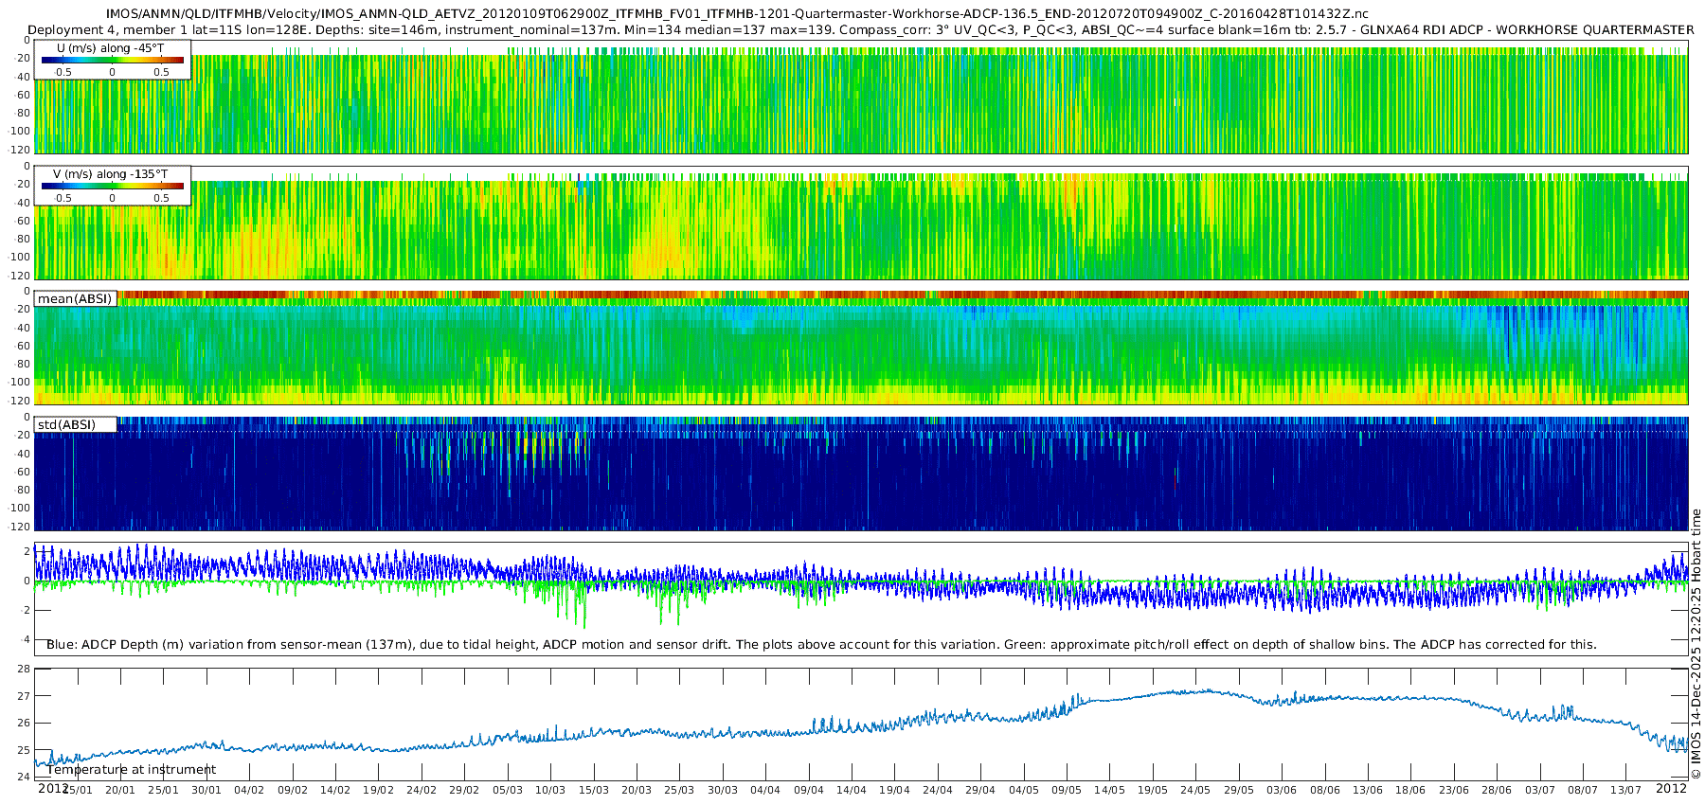The height and width of the screenshot is (805, 1705).
Task: Click the V velocity colorbar legend
Action: [112, 186]
